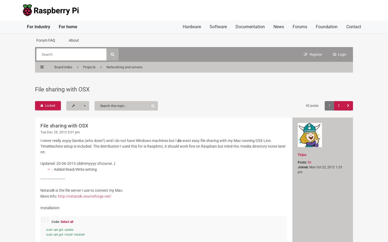
Task: Open the Software menu
Action: coord(218,27)
